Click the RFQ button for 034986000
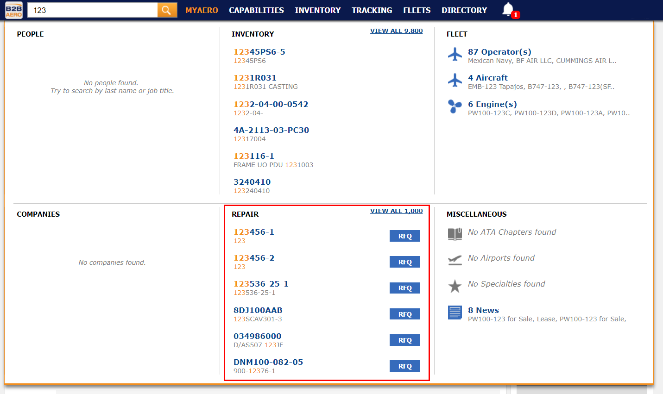 (x=405, y=340)
